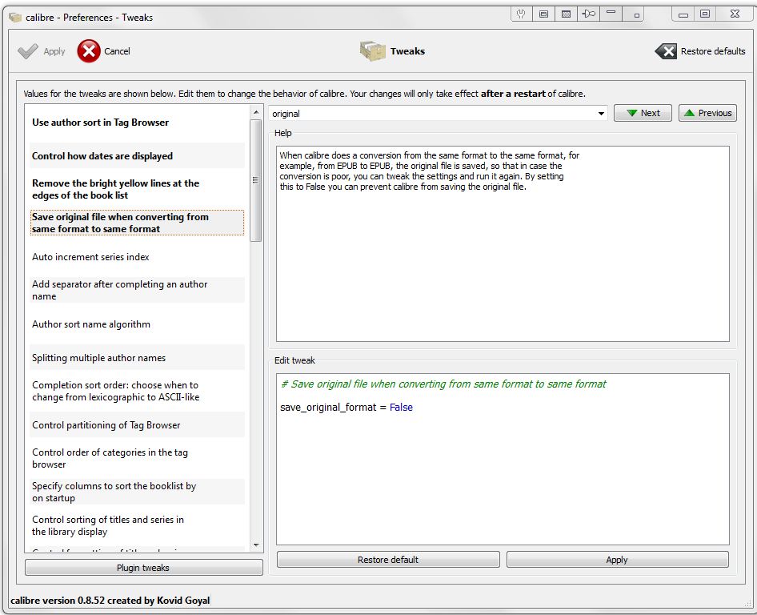This screenshot has width=757, height=615.
Task: Select 'Author sort name algorithm' tweak
Action: coord(137,324)
